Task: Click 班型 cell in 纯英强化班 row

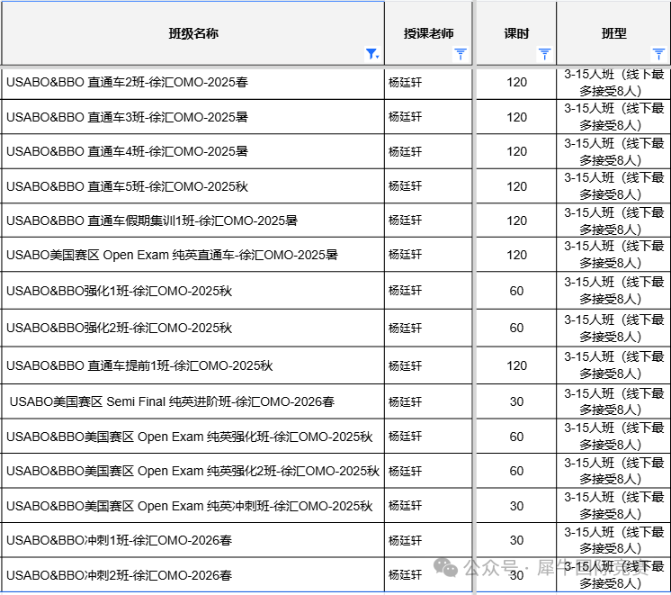Action: pos(613,437)
